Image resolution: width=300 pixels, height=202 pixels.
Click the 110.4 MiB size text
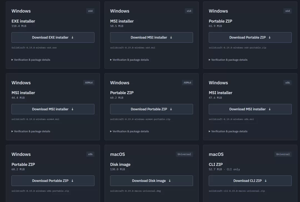coord(19,26)
